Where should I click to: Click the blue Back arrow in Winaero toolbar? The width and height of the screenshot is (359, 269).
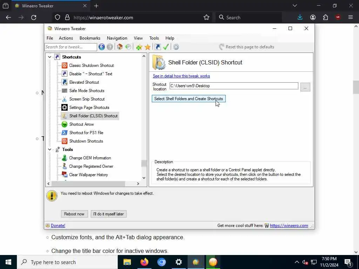[102, 47]
